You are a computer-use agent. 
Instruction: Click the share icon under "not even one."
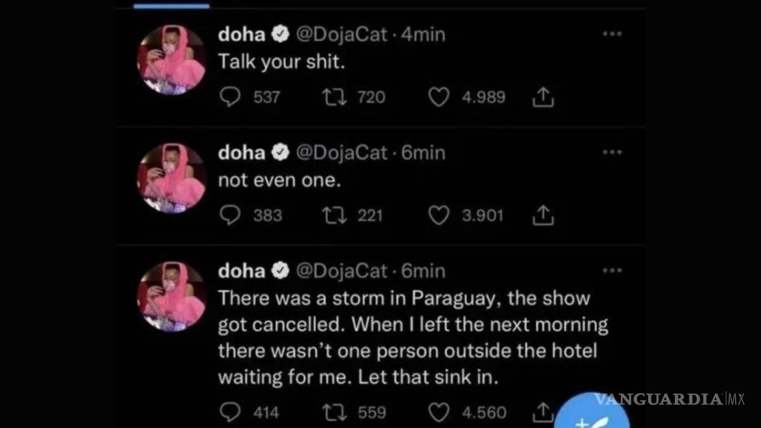coord(543,214)
